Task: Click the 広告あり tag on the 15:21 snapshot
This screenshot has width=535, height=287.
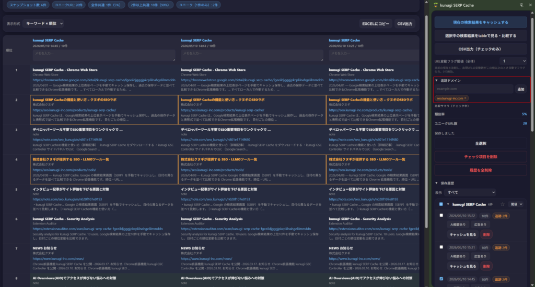Action: click(x=480, y=256)
